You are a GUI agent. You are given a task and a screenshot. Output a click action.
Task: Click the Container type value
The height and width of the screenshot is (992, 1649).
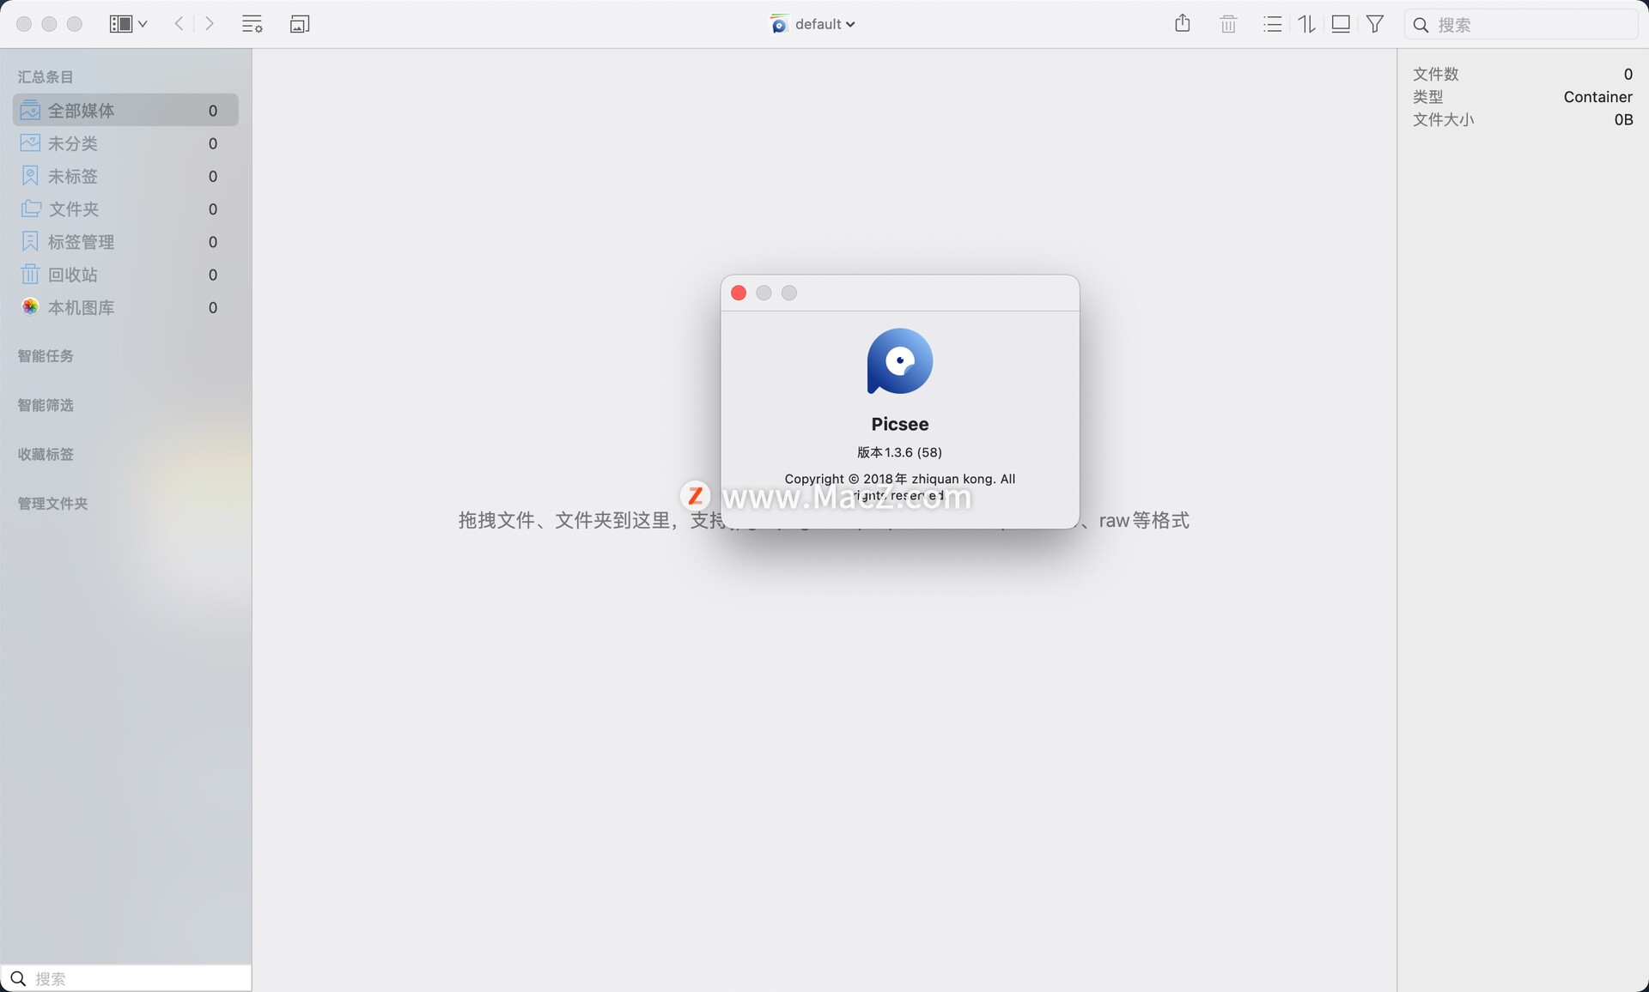pos(1597,97)
